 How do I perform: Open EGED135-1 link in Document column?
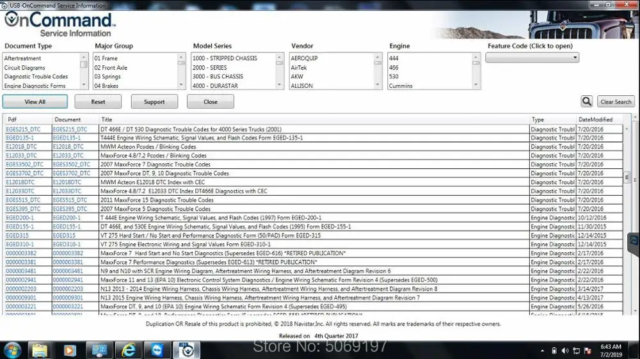click(x=67, y=138)
